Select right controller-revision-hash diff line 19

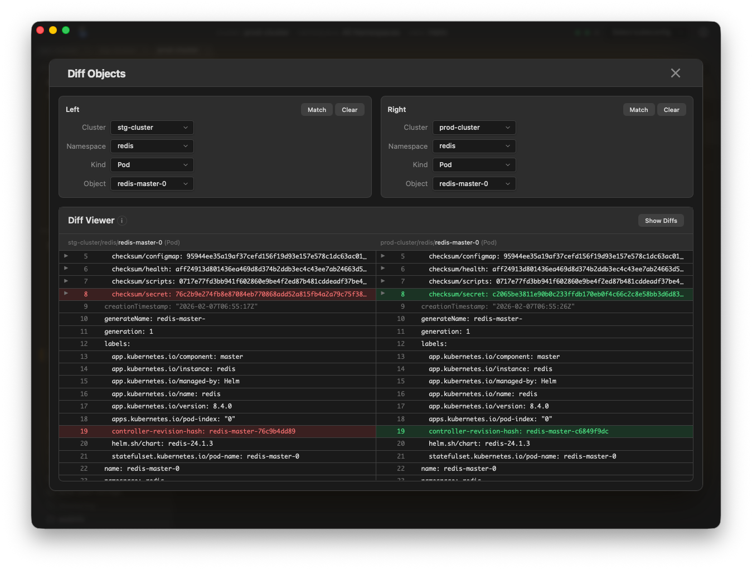[534, 431]
